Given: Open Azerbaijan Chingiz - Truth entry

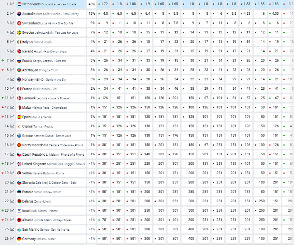Looking at the screenshot, I should point(40,70).
